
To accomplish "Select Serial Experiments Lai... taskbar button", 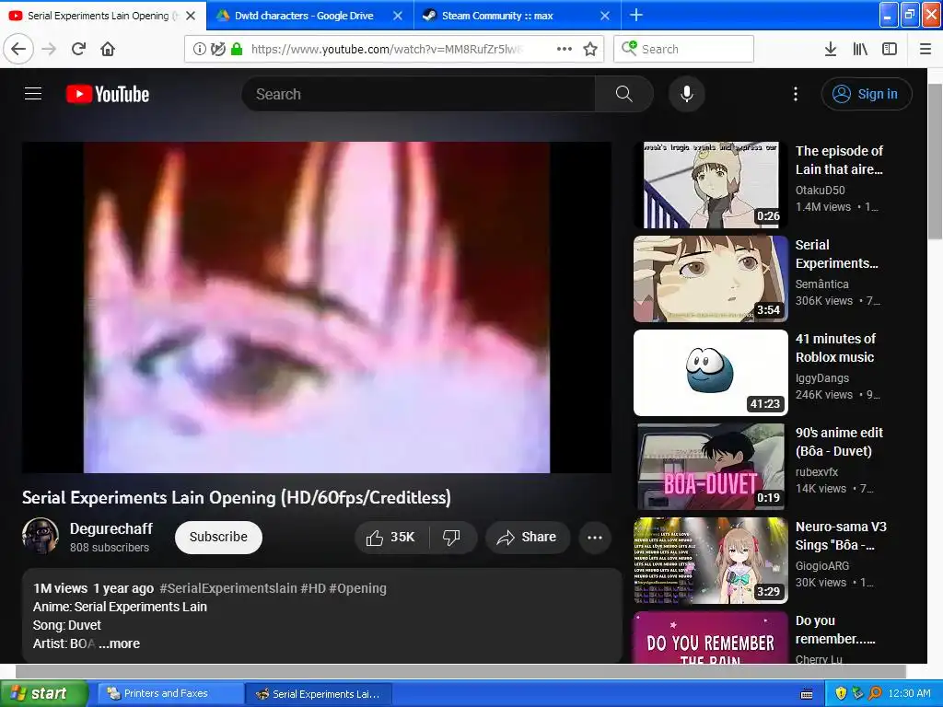I will click(319, 694).
